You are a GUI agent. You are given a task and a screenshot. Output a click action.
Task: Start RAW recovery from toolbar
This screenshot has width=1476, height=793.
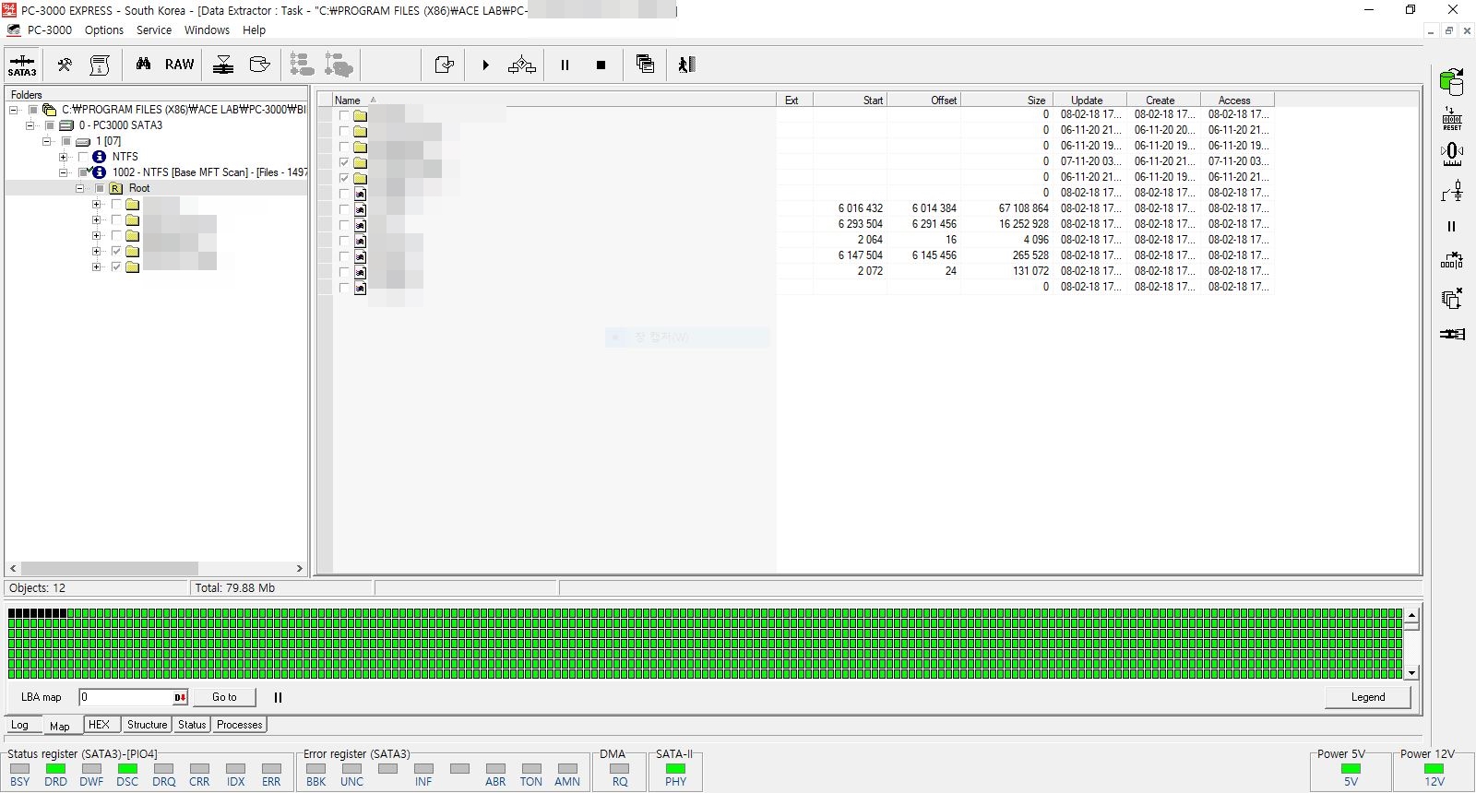click(179, 65)
